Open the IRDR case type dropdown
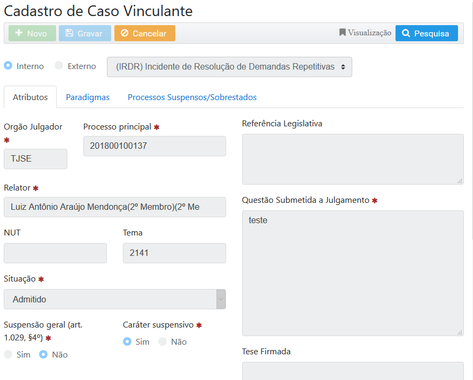Screen dimensions: 473x380 pos(229,67)
